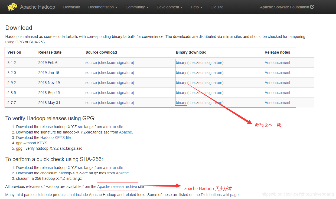Open the Apache release archive link
The image size is (336, 199).
click(117, 187)
